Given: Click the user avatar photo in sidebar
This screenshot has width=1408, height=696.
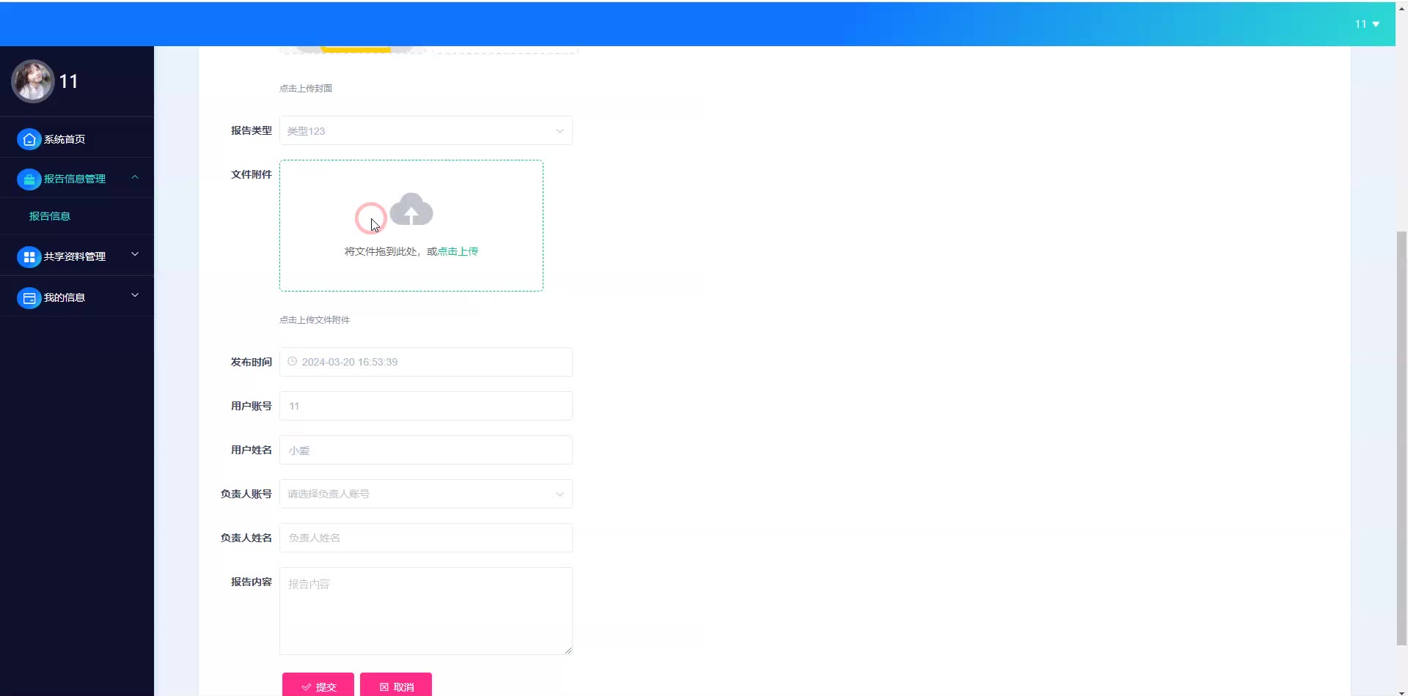Looking at the screenshot, I should (32, 81).
